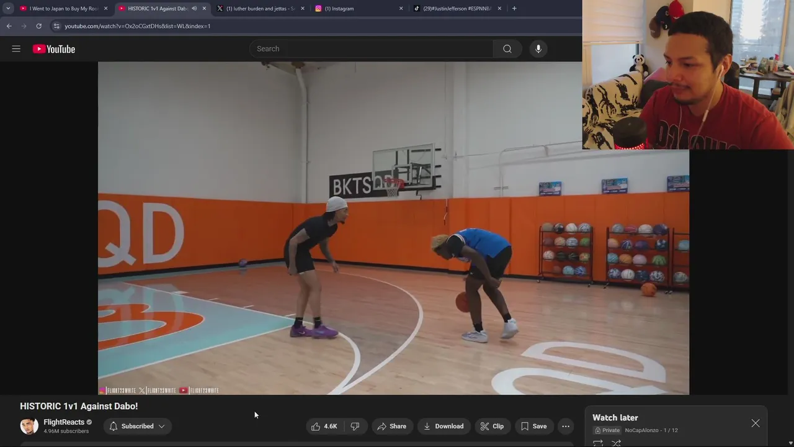The width and height of the screenshot is (794, 447).
Task: Close the Instagram tab
Action: pyautogui.click(x=401, y=9)
